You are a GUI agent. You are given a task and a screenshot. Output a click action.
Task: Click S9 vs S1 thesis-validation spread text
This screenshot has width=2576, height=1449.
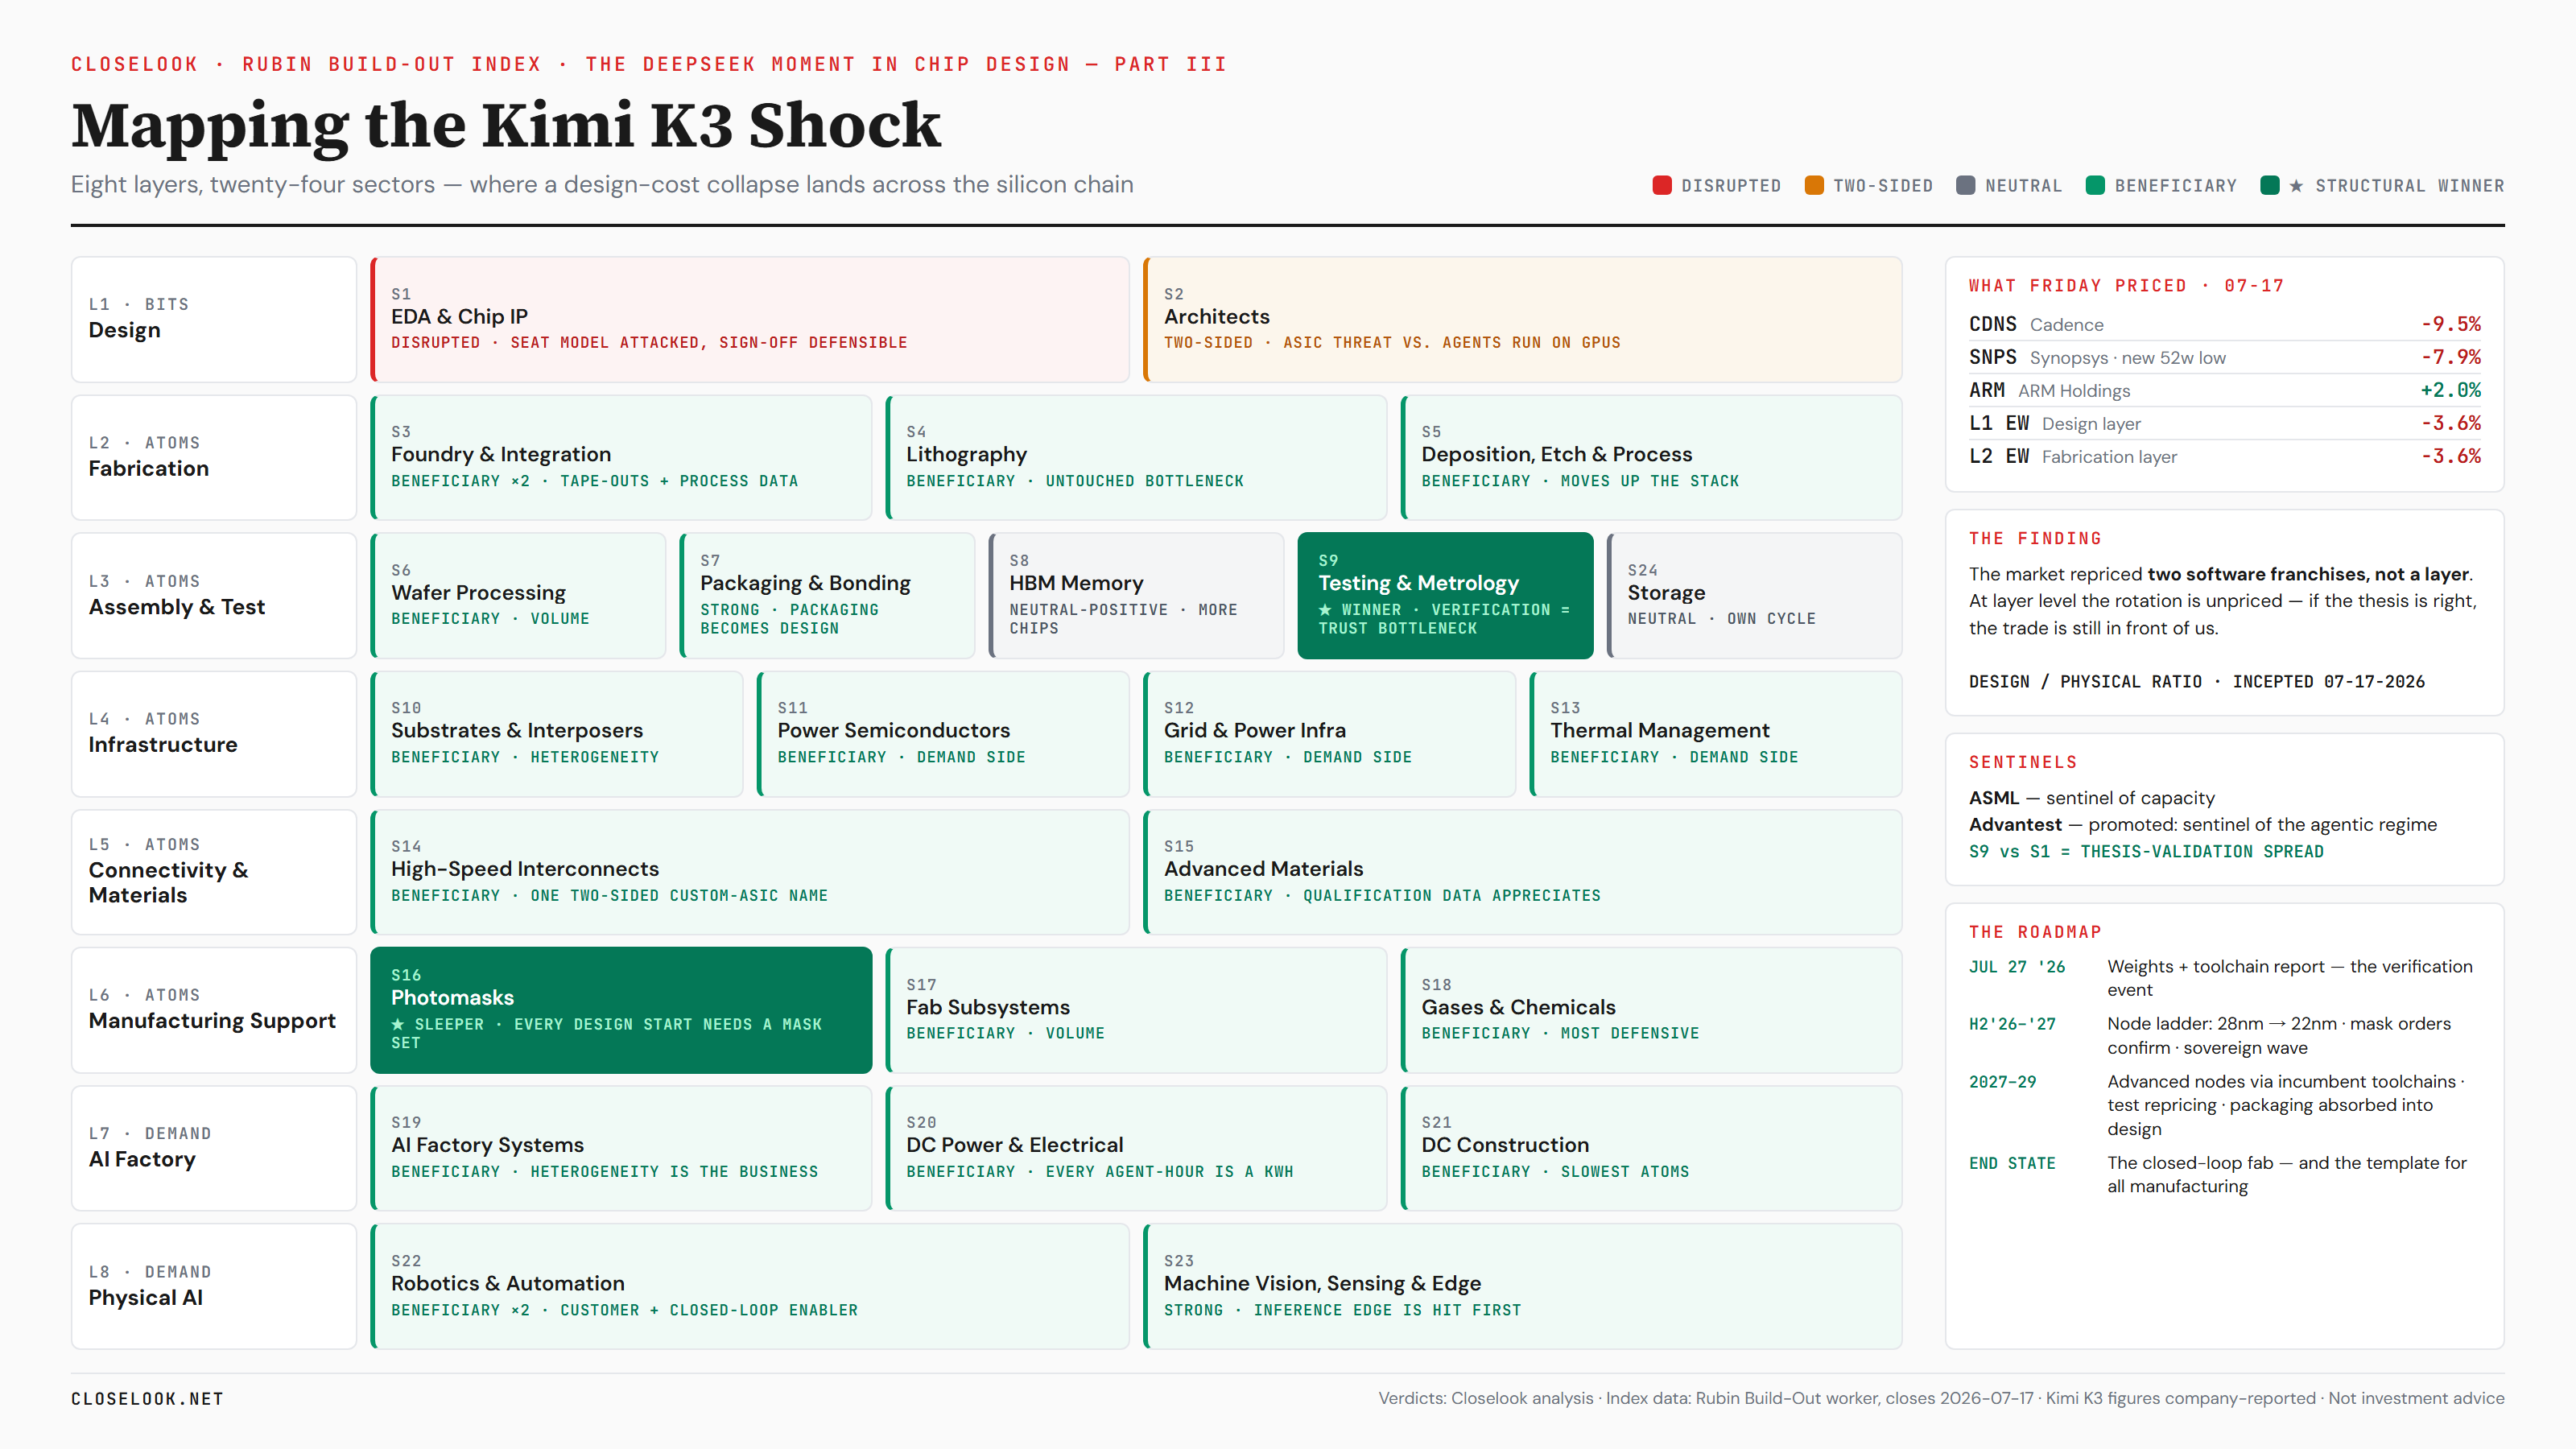pos(2146,852)
